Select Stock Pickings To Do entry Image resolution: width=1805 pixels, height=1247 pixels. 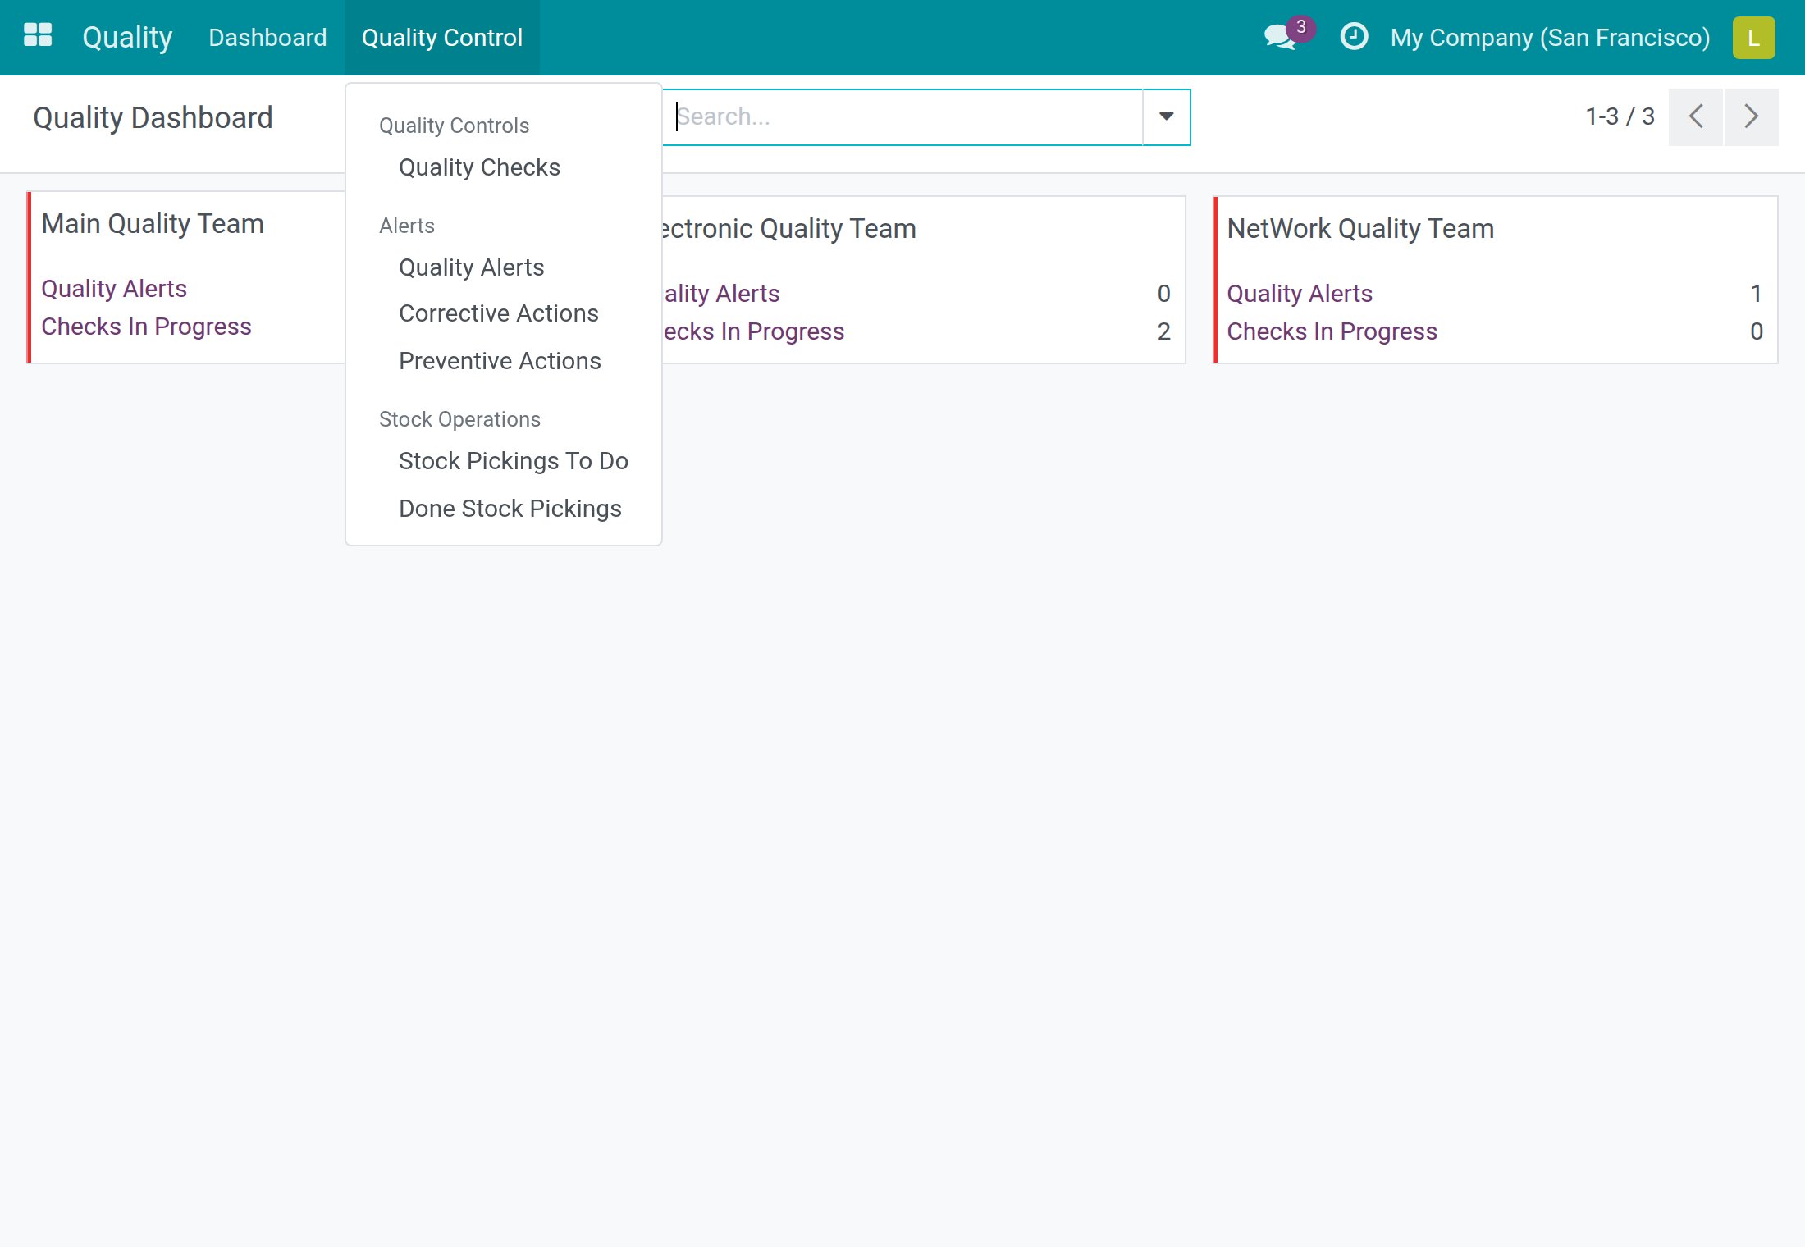[x=514, y=461]
